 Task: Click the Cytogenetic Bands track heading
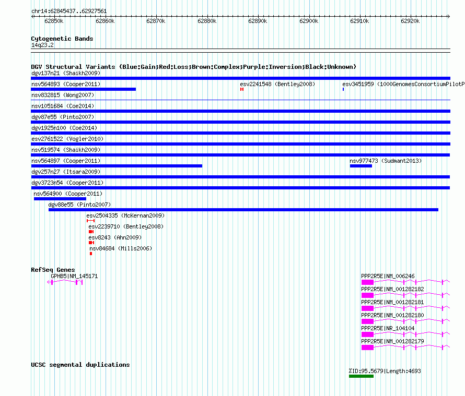tap(62, 39)
